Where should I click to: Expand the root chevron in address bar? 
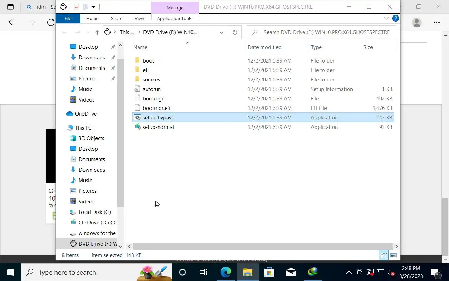coord(115,32)
